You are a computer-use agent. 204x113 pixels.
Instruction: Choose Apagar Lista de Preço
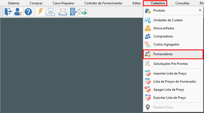point(173,90)
